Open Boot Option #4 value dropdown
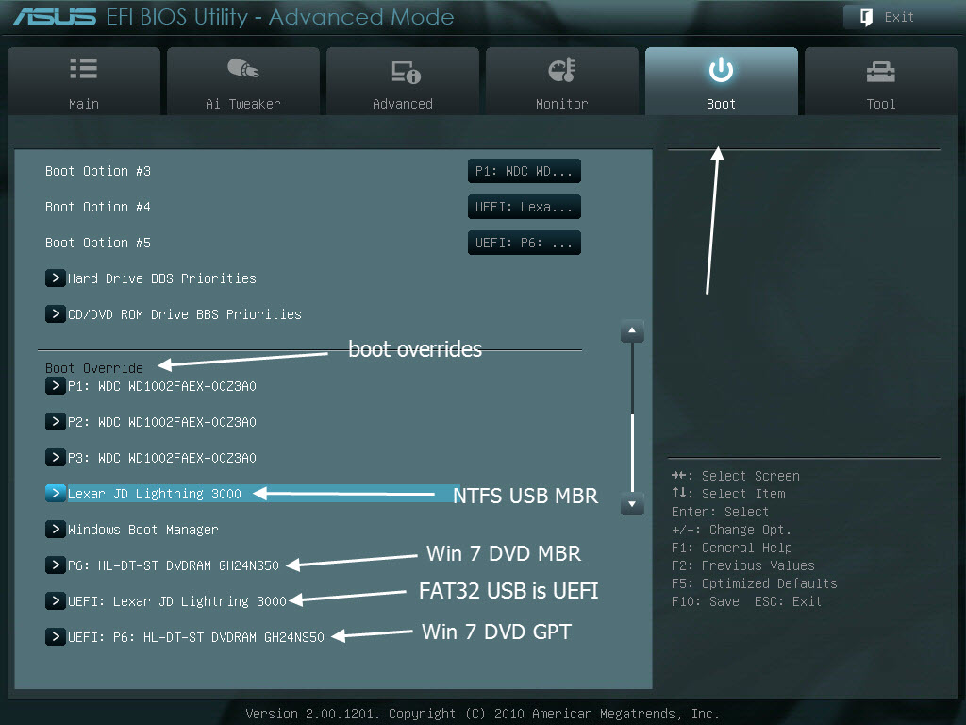 point(525,207)
